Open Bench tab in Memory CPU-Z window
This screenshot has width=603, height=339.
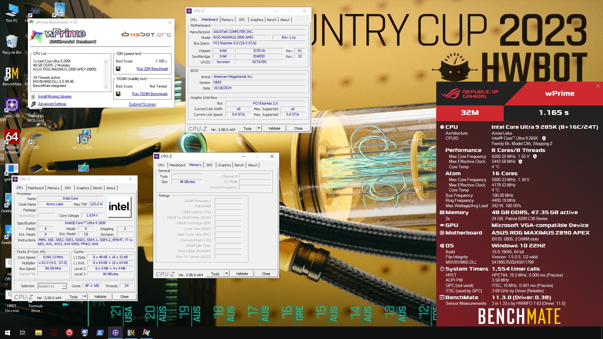pos(239,165)
